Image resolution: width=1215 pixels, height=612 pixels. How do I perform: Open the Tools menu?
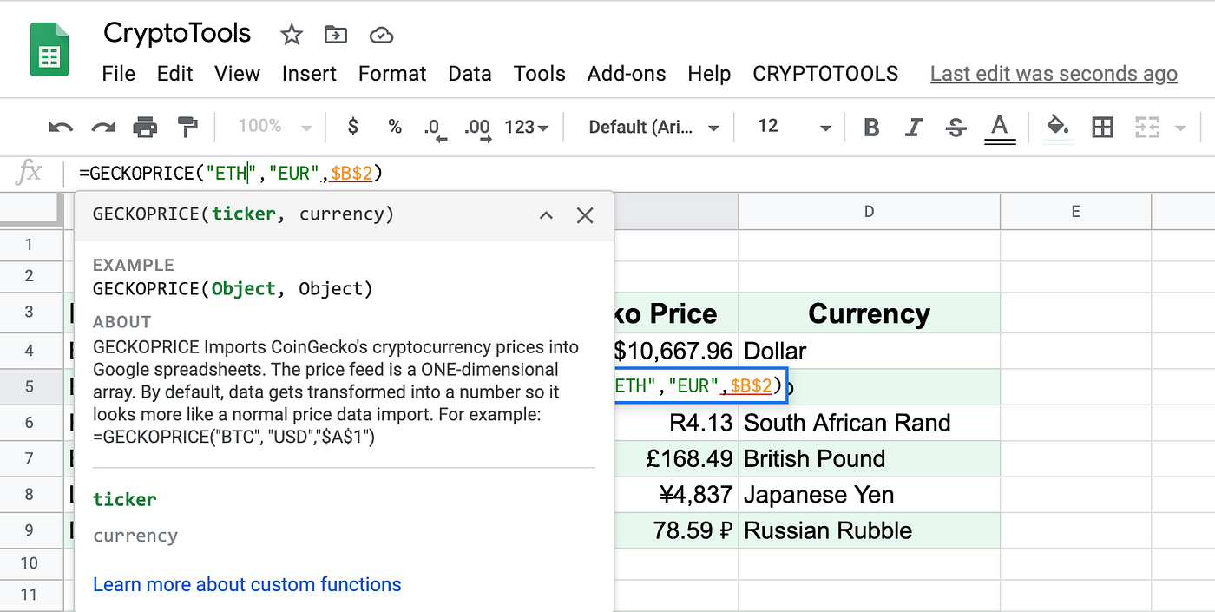coord(539,74)
